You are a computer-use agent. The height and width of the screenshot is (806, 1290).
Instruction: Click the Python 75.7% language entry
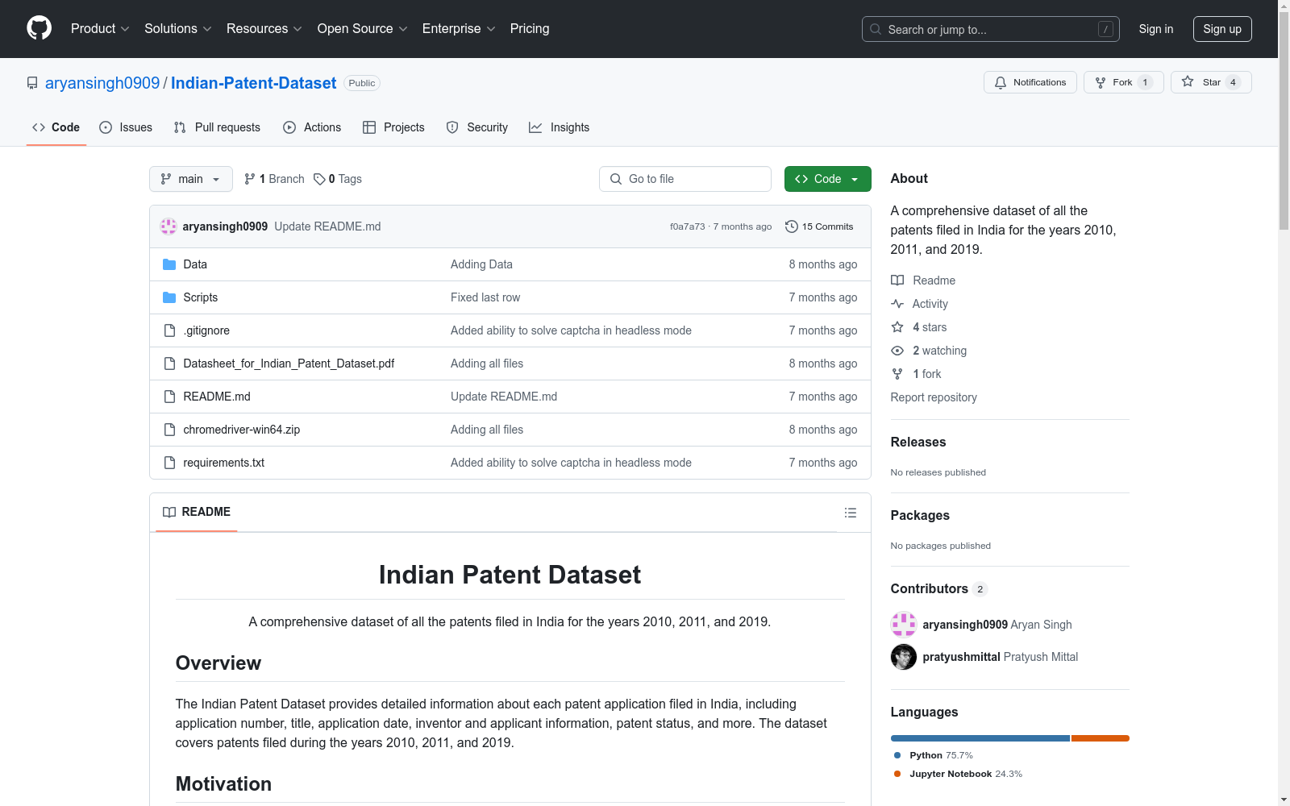pyautogui.click(x=934, y=755)
